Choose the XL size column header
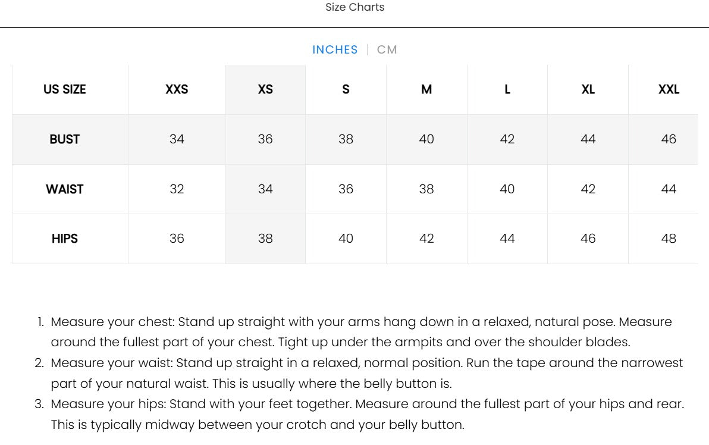Viewport: 709px width, 445px height. 588,90
